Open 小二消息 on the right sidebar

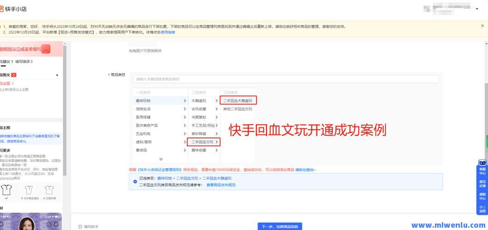(x=482, y=209)
